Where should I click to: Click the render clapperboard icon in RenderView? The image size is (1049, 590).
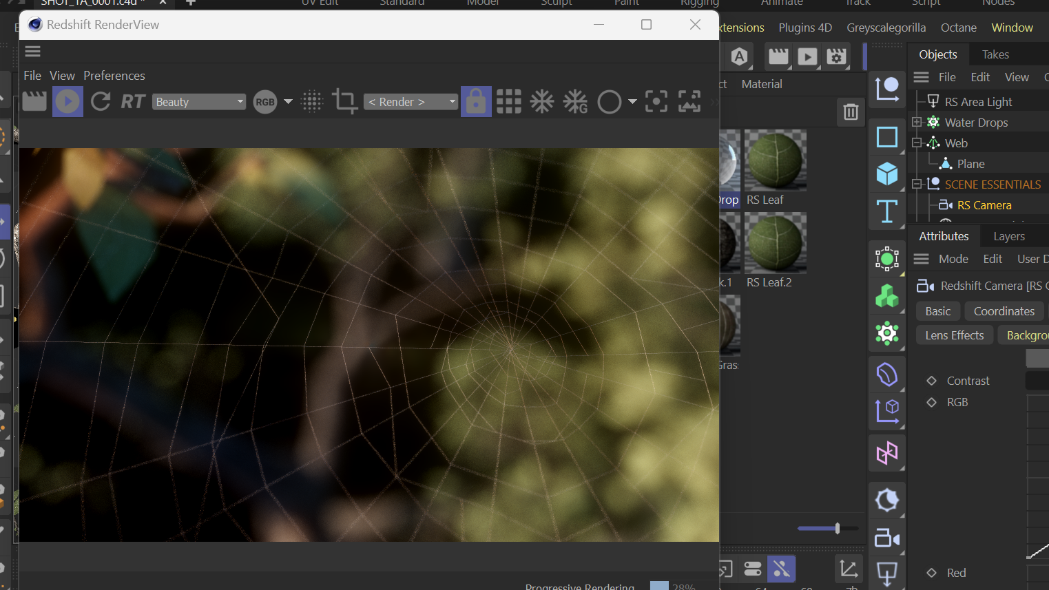[x=34, y=101]
